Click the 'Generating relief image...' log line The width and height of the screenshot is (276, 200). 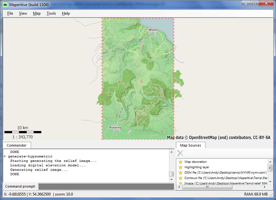[39, 170]
